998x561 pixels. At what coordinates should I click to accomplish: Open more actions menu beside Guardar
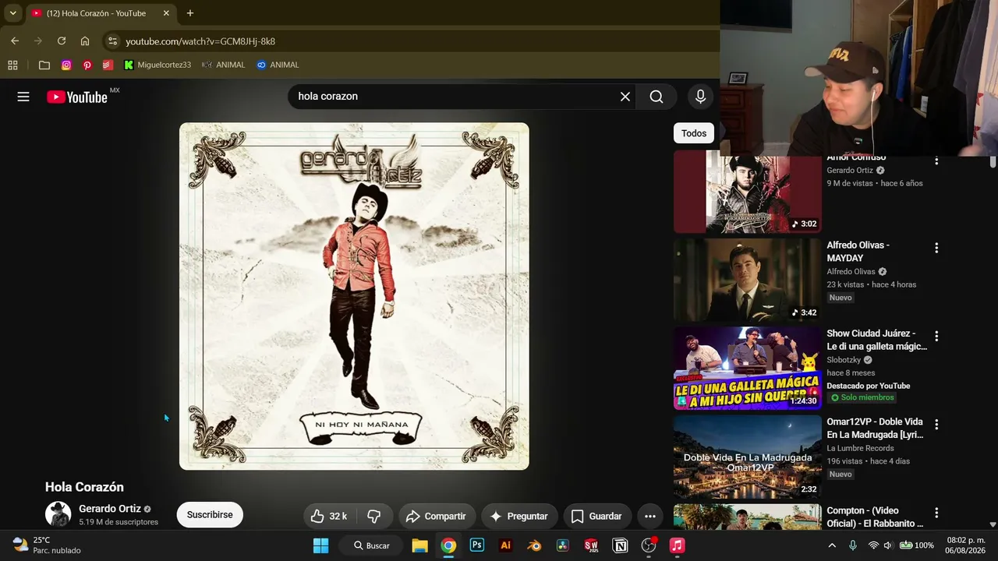click(x=650, y=516)
